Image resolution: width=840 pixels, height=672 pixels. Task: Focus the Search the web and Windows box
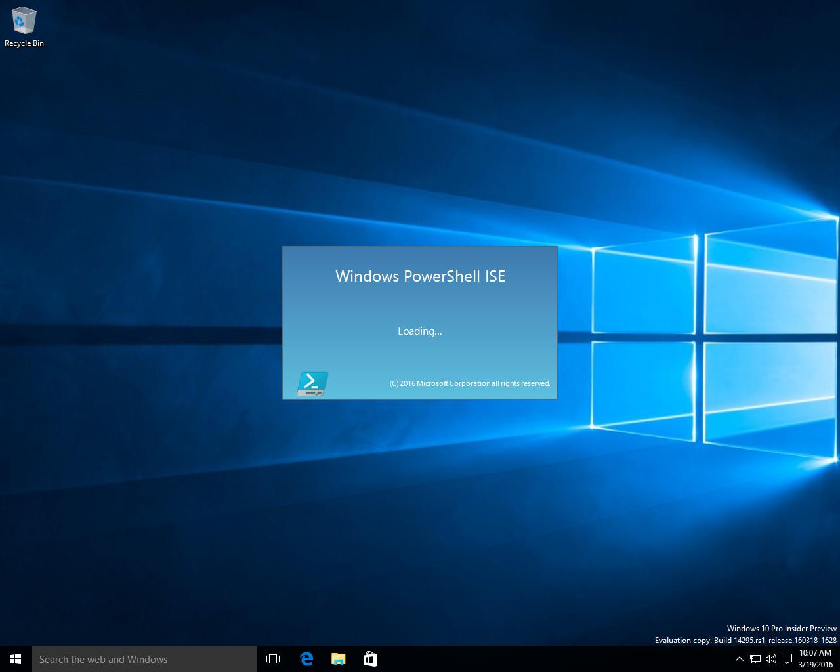[144, 659]
